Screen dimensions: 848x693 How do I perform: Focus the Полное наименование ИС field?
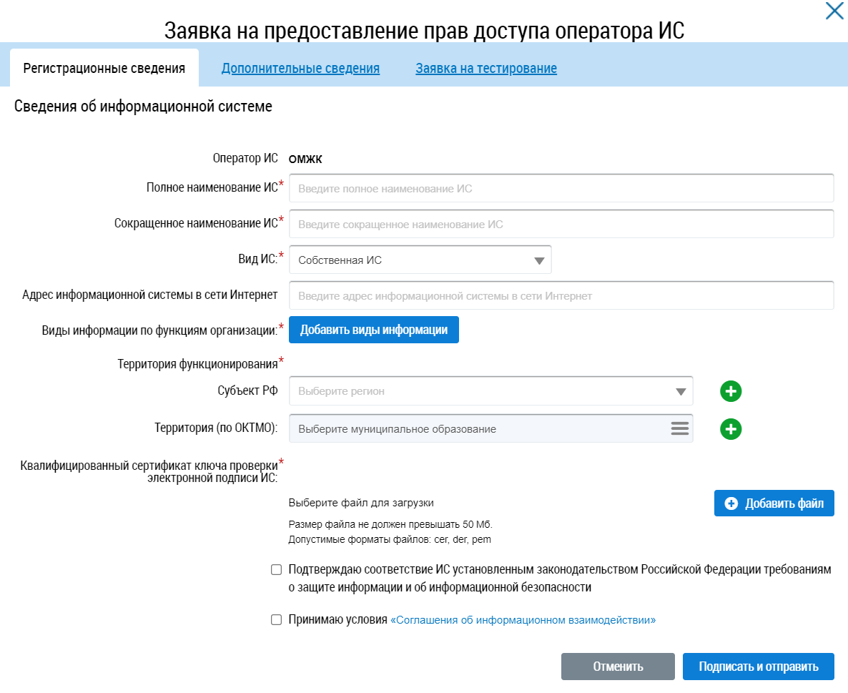(x=561, y=189)
